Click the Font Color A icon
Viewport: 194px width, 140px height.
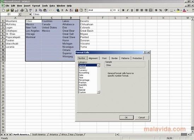coord(184,10)
